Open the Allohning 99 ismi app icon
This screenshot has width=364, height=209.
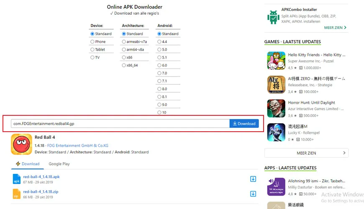click(x=276, y=187)
